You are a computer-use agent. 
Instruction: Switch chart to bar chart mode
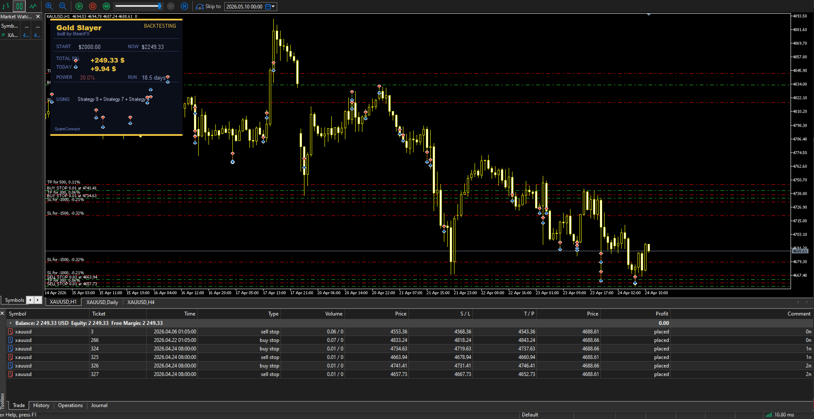tap(6, 6)
